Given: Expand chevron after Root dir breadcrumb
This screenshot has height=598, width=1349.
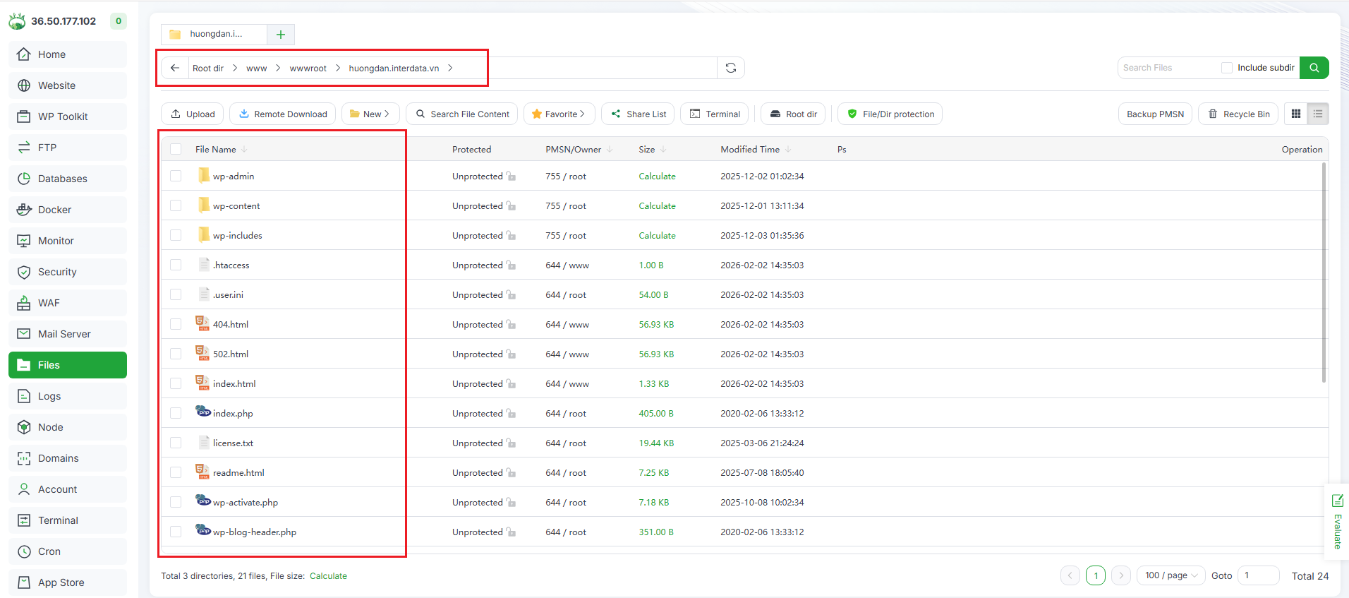Looking at the screenshot, I should pyautogui.click(x=235, y=68).
